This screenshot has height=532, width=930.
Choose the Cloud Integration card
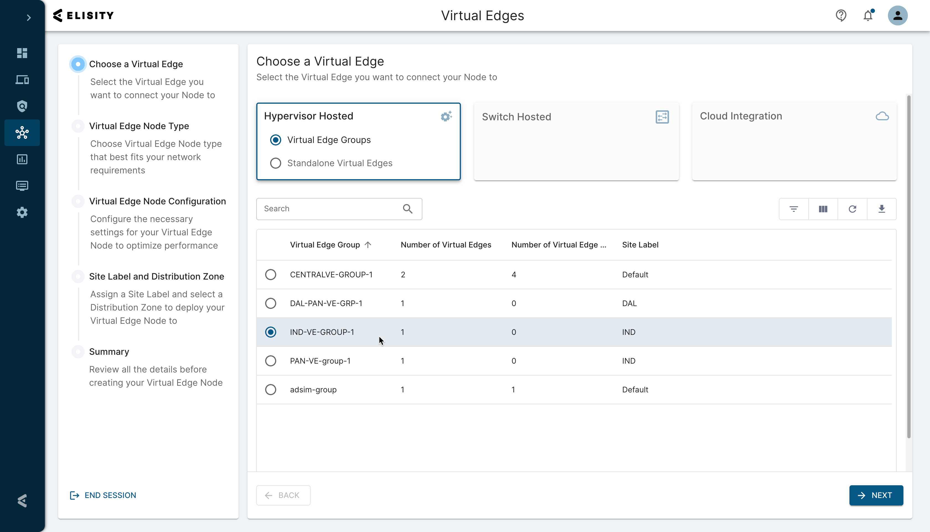[x=794, y=141]
